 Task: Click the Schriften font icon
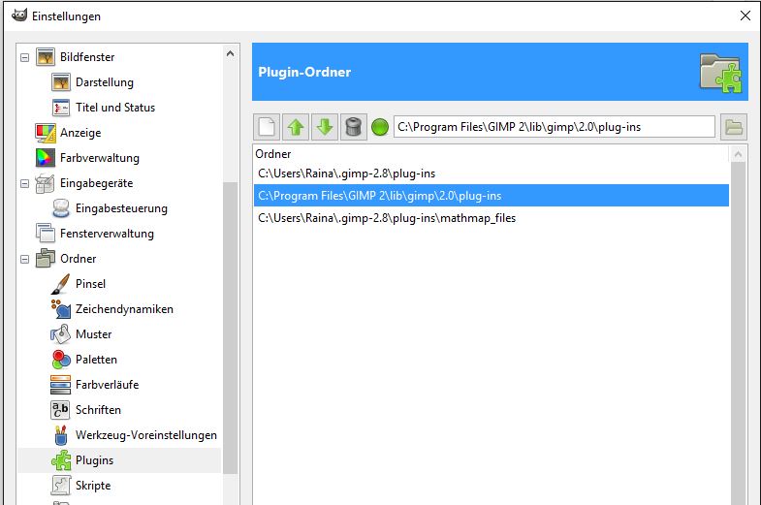(x=61, y=410)
